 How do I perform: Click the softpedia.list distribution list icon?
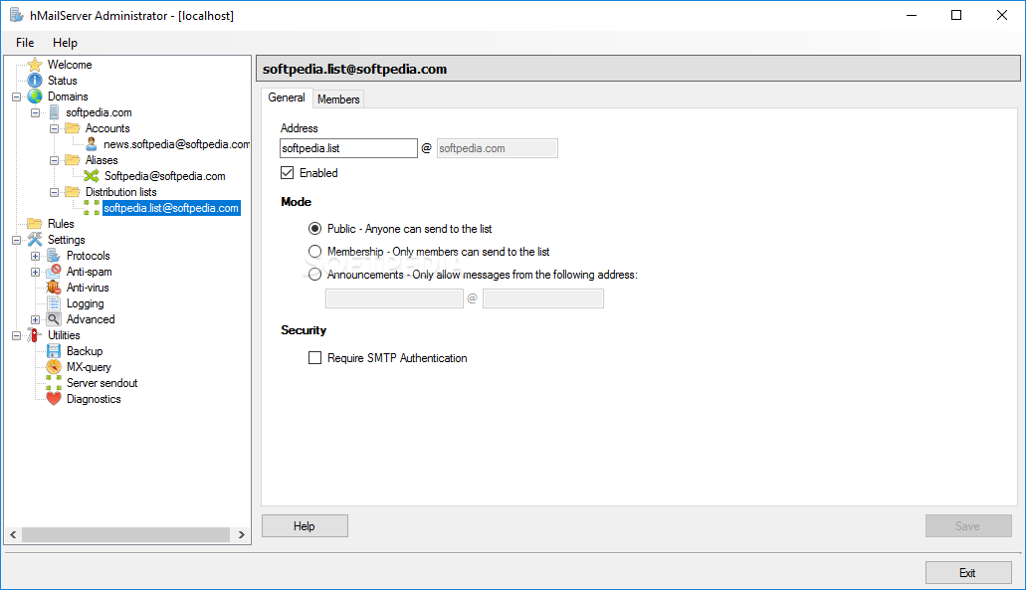click(92, 208)
